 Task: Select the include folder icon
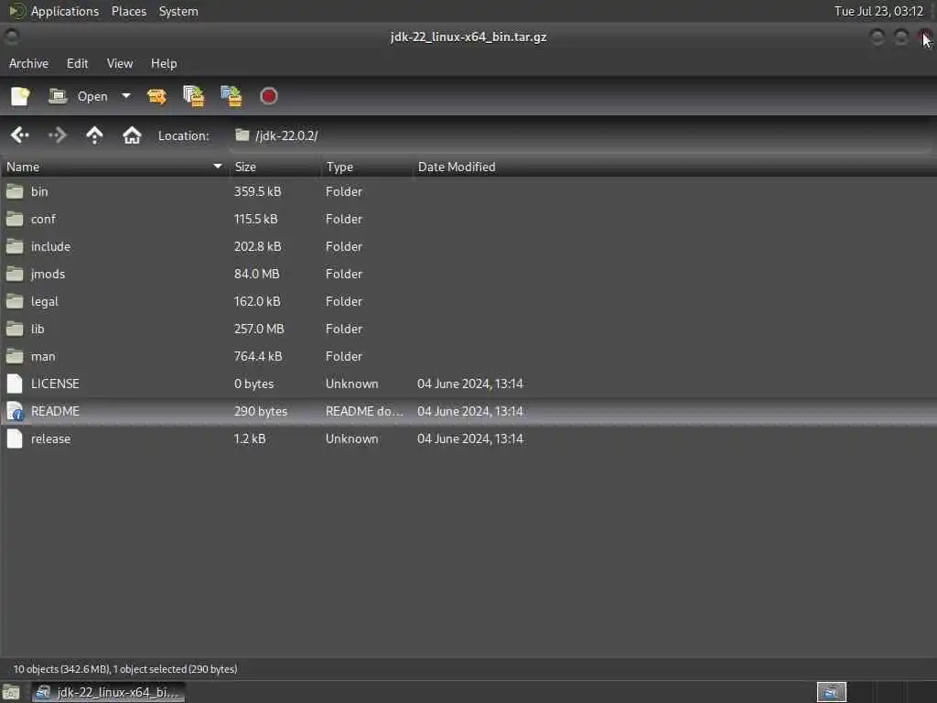click(x=15, y=246)
